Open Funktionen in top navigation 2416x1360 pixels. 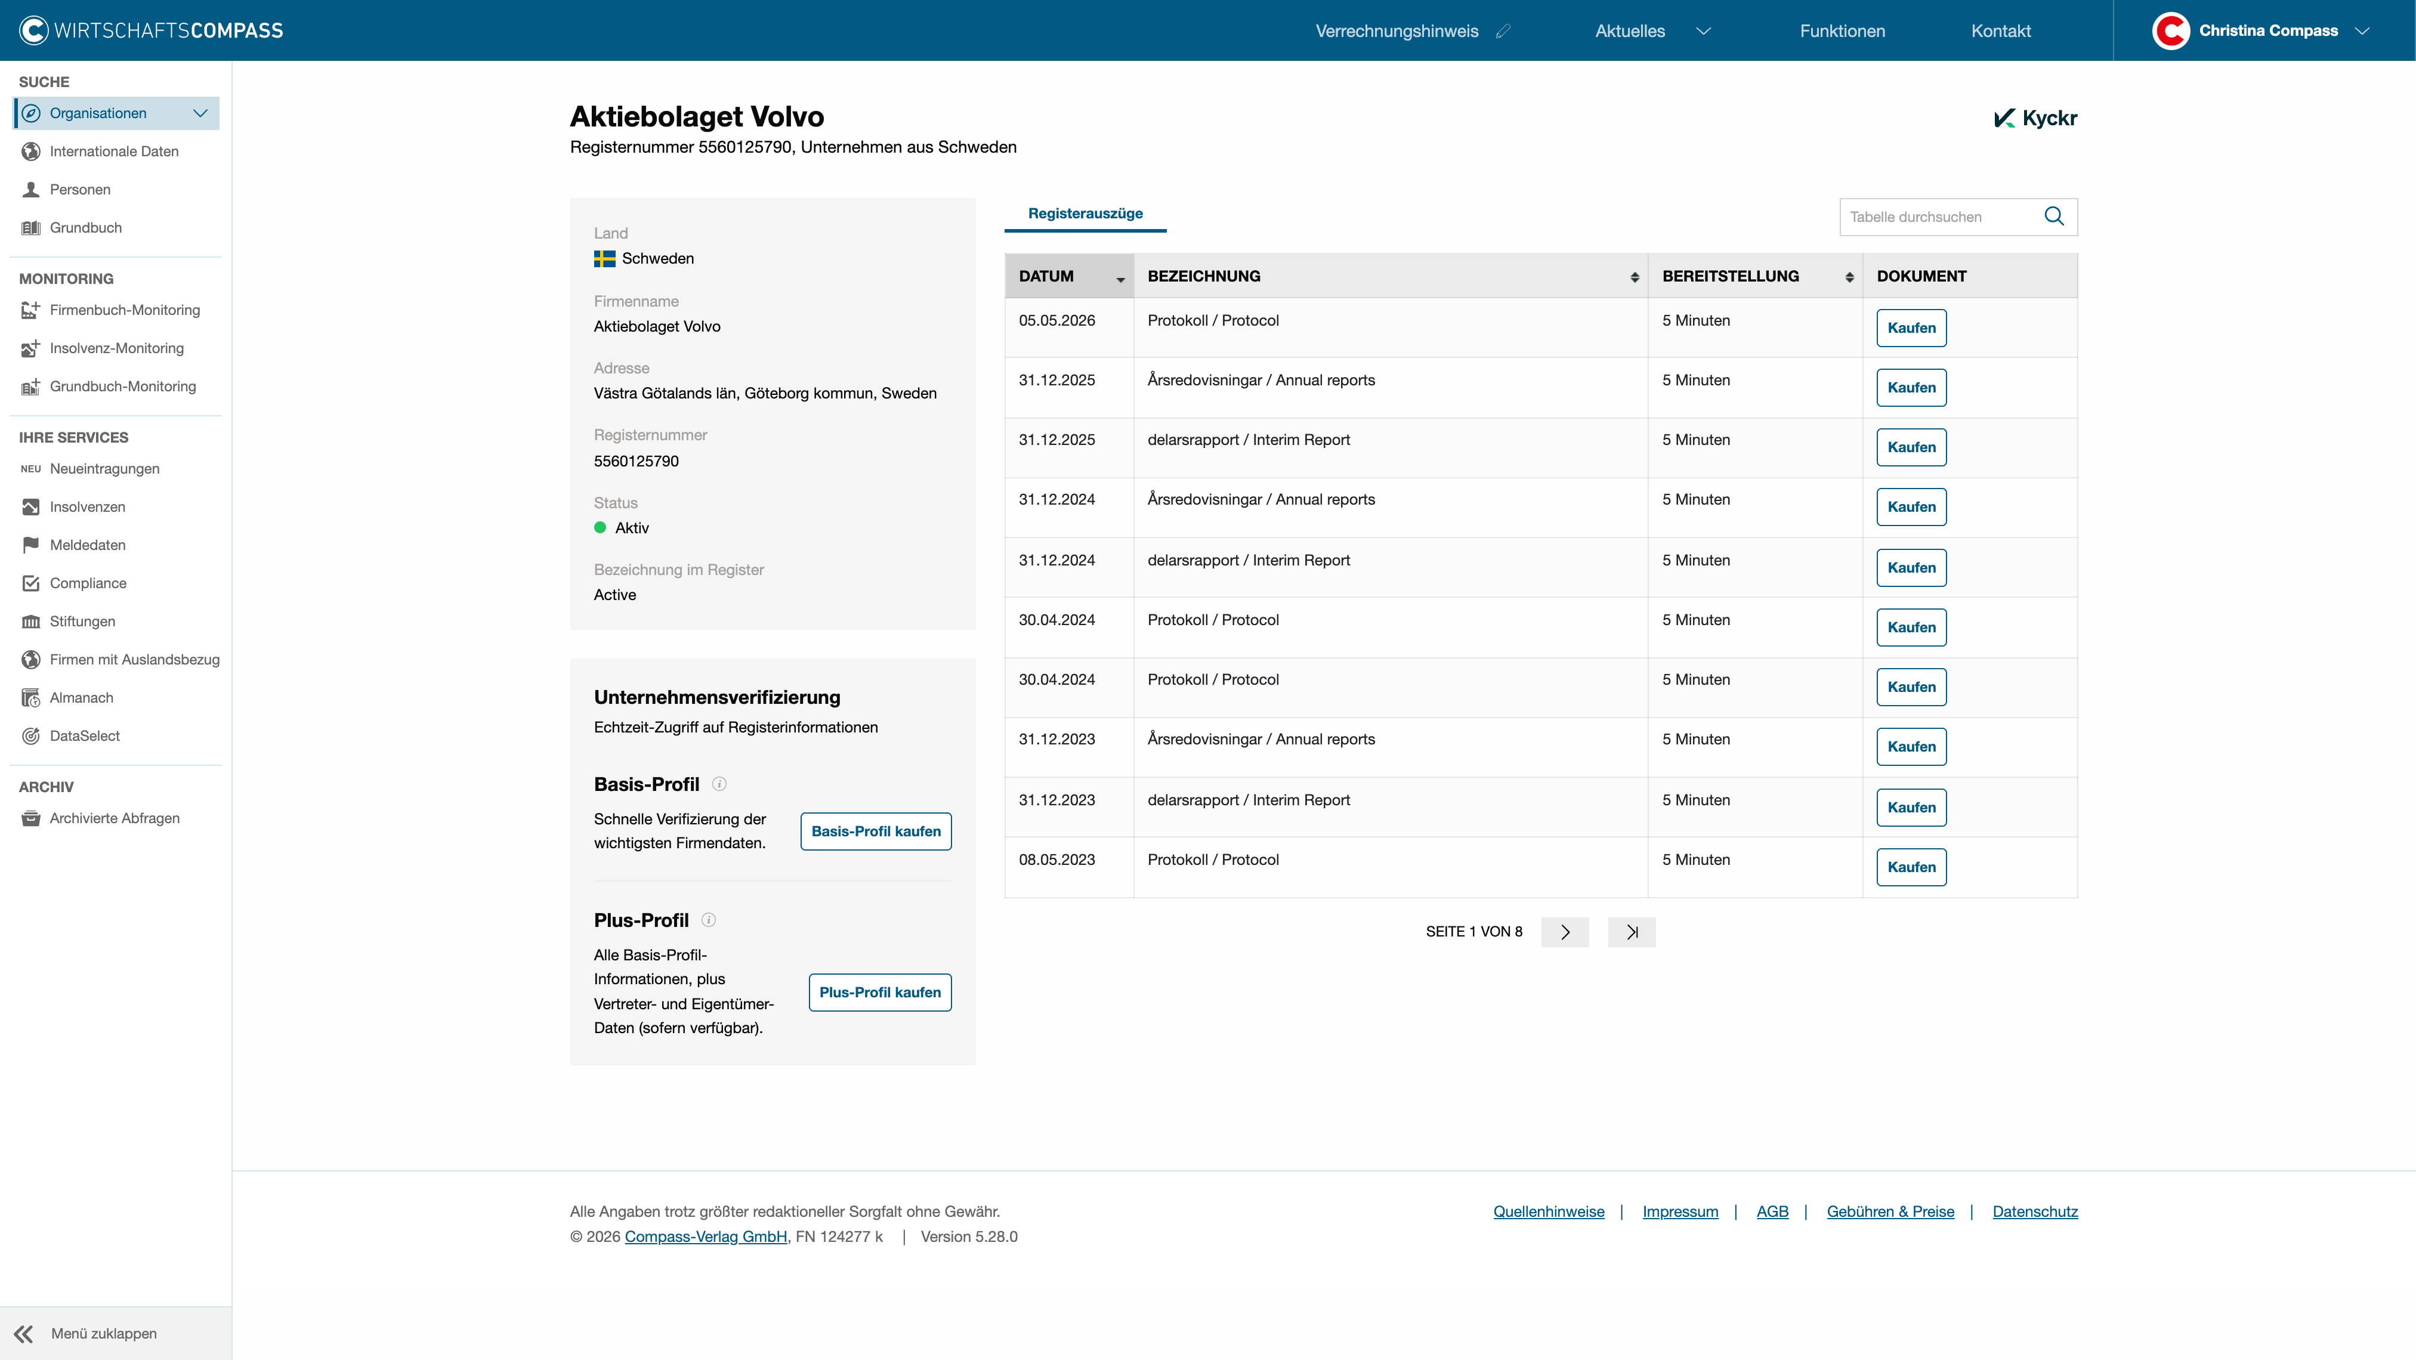pyautogui.click(x=1842, y=31)
